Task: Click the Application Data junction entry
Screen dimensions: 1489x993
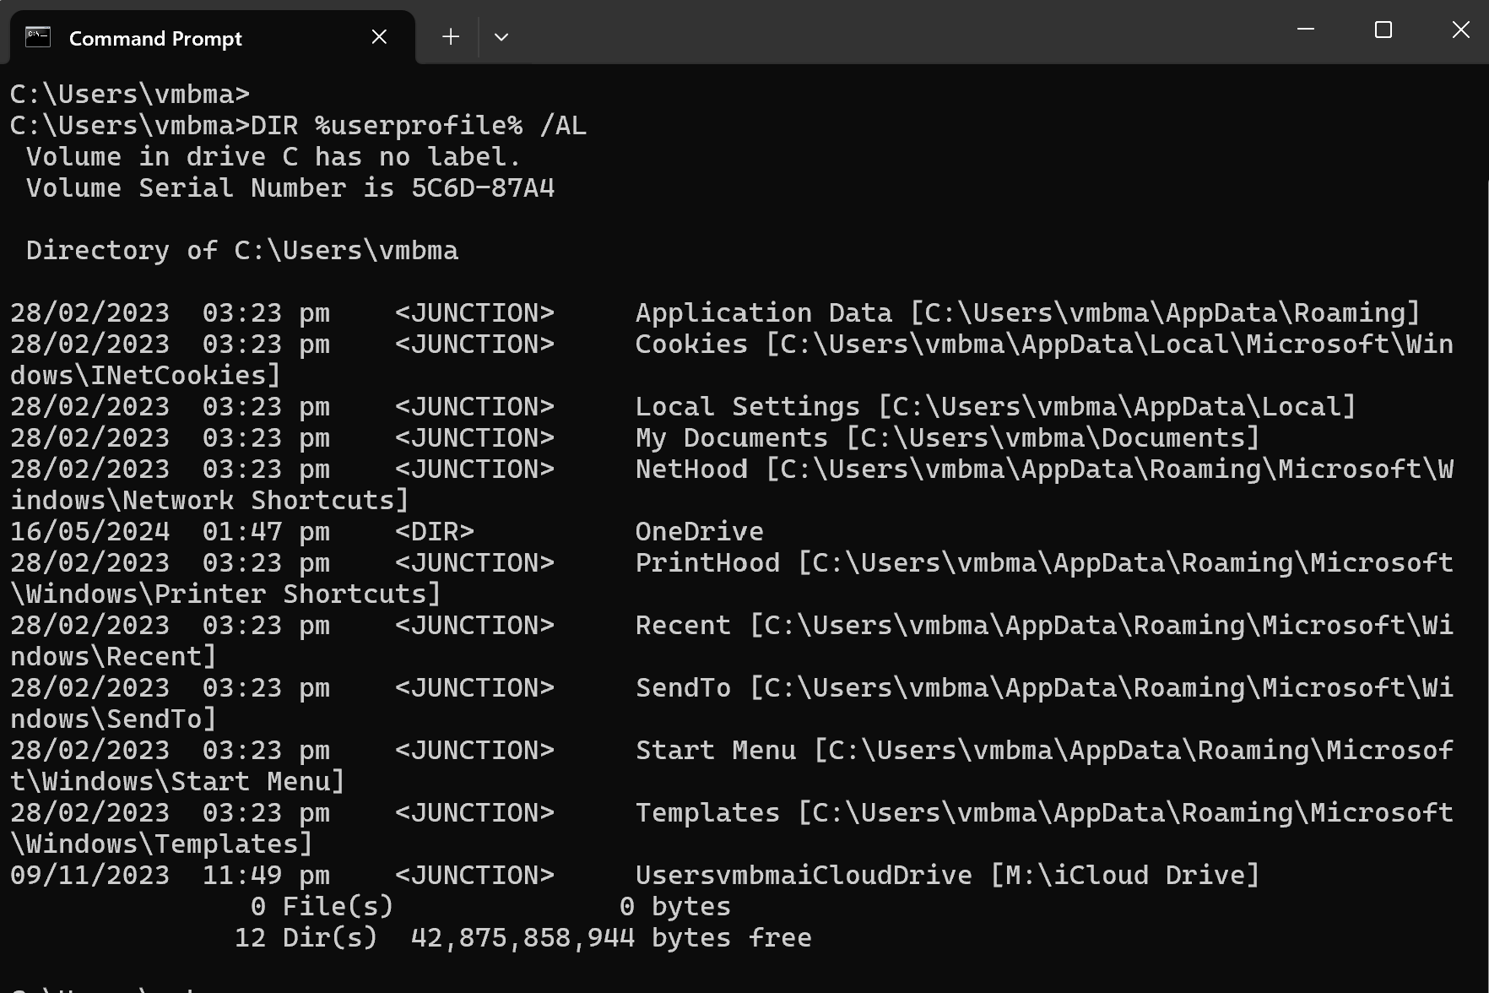Action: (763, 313)
